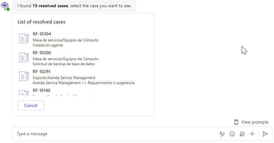Click the List of resolved cases heading

tap(41, 22)
